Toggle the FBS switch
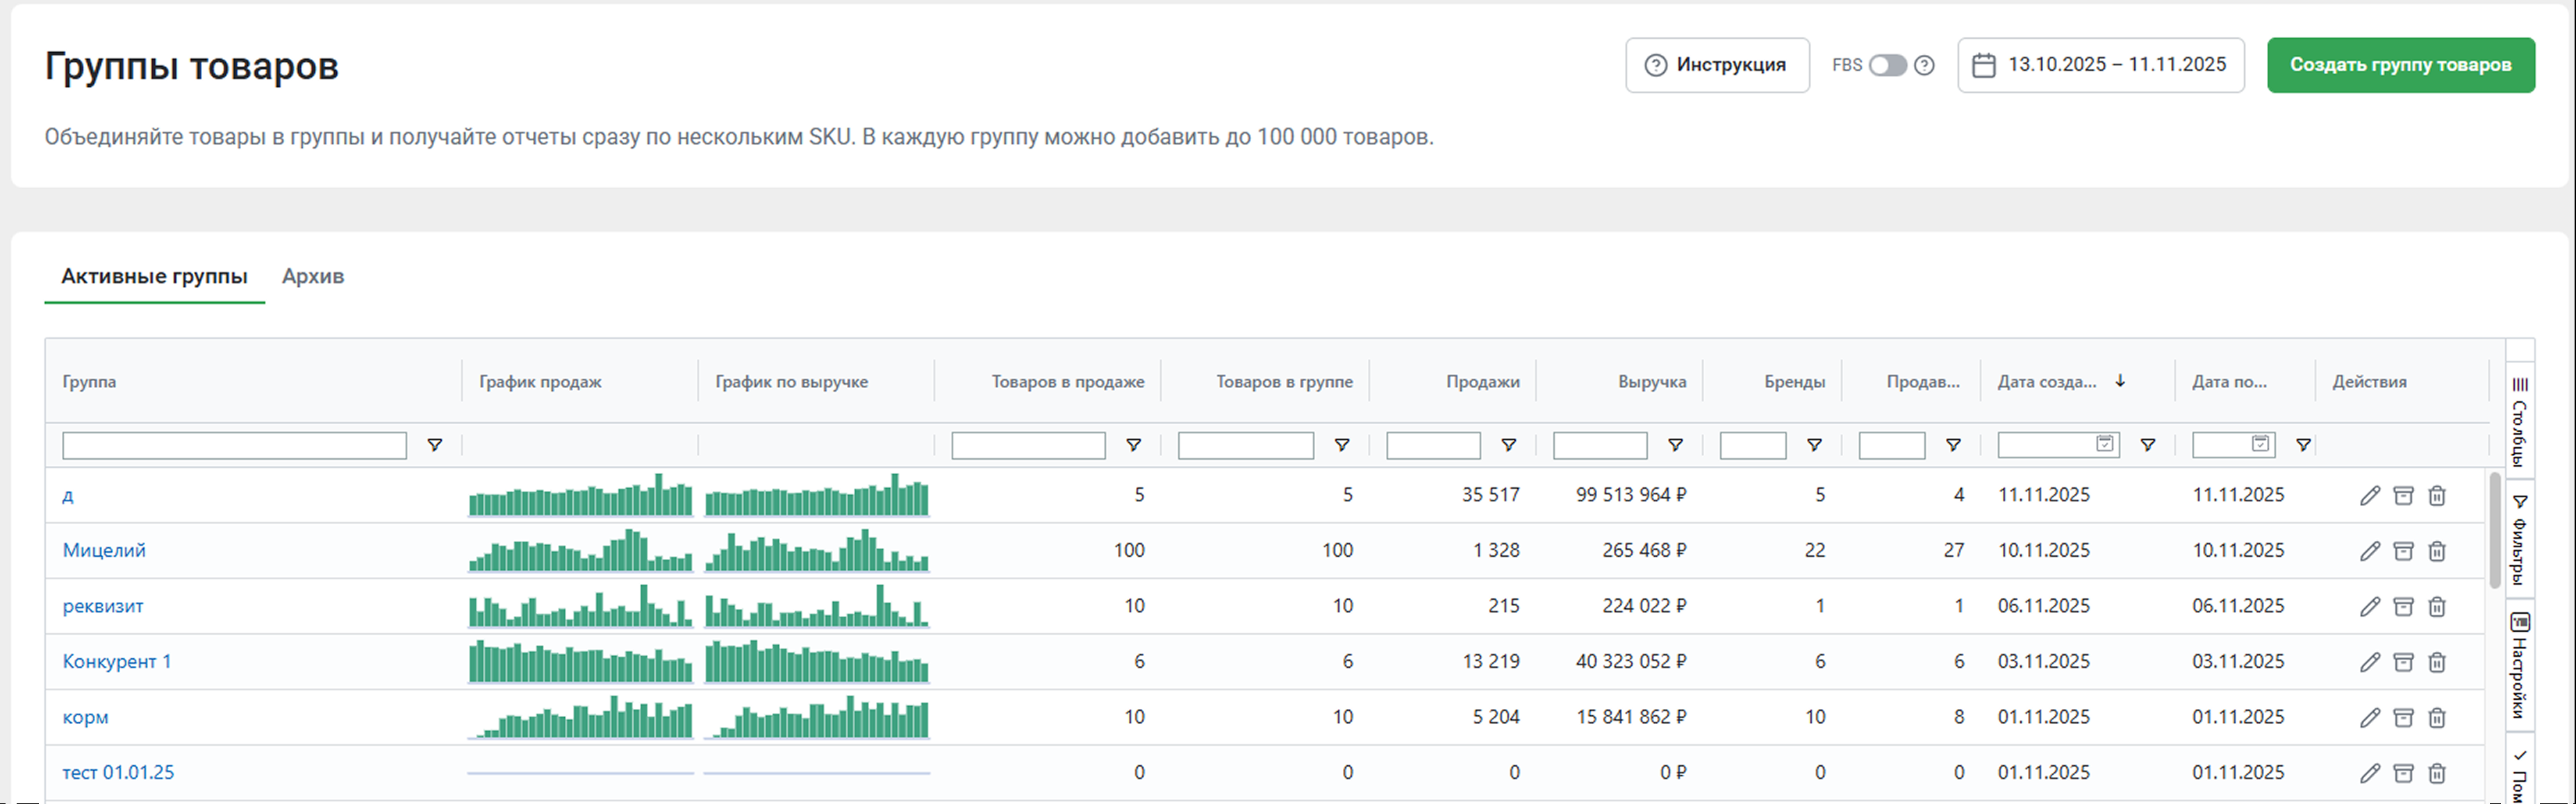The width and height of the screenshot is (2576, 804). (x=1887, y=65)
